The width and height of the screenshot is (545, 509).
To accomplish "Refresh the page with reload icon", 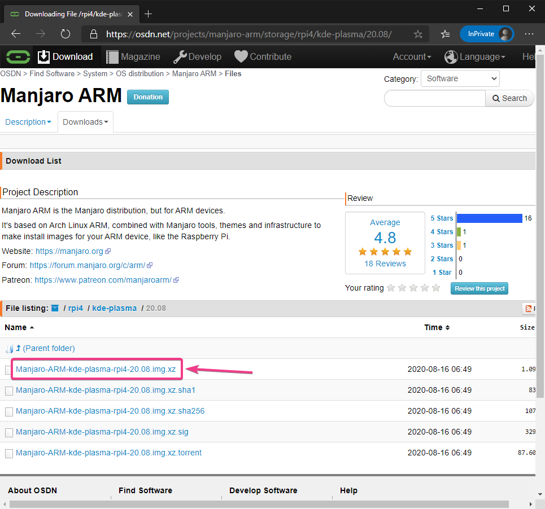I will tap(65, 34).
